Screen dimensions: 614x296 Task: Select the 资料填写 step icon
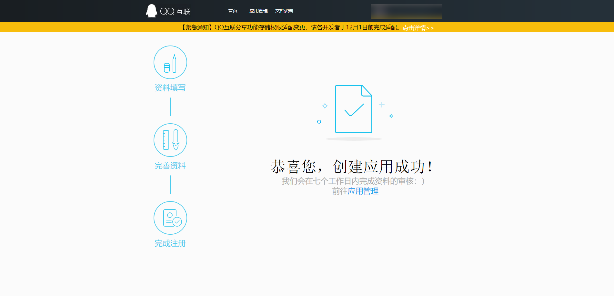(170, 62)
